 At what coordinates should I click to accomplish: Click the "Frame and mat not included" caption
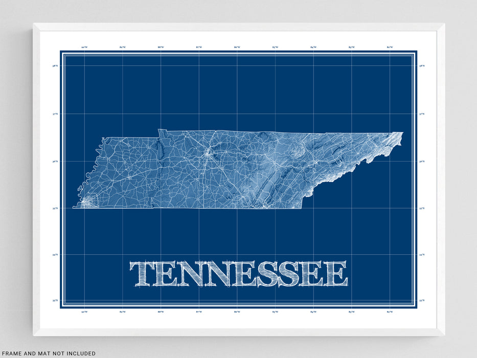pos(48,353)
